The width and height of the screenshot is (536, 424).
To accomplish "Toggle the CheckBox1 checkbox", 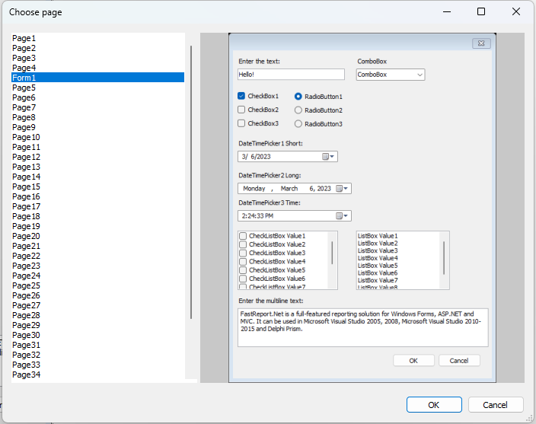I will tap(241, 97).
